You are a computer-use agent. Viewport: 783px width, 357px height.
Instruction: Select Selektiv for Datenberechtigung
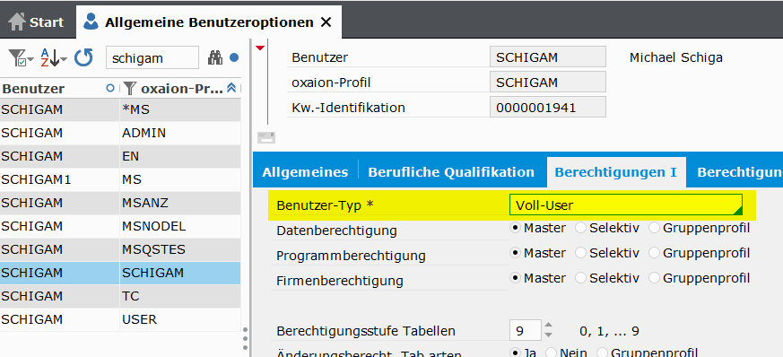coord(580,228)
